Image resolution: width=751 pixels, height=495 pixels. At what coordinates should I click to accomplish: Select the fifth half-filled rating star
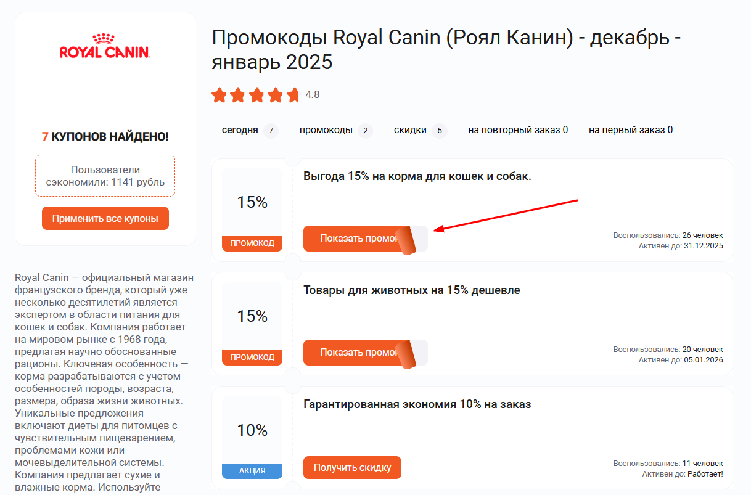(x=292, y=95)
